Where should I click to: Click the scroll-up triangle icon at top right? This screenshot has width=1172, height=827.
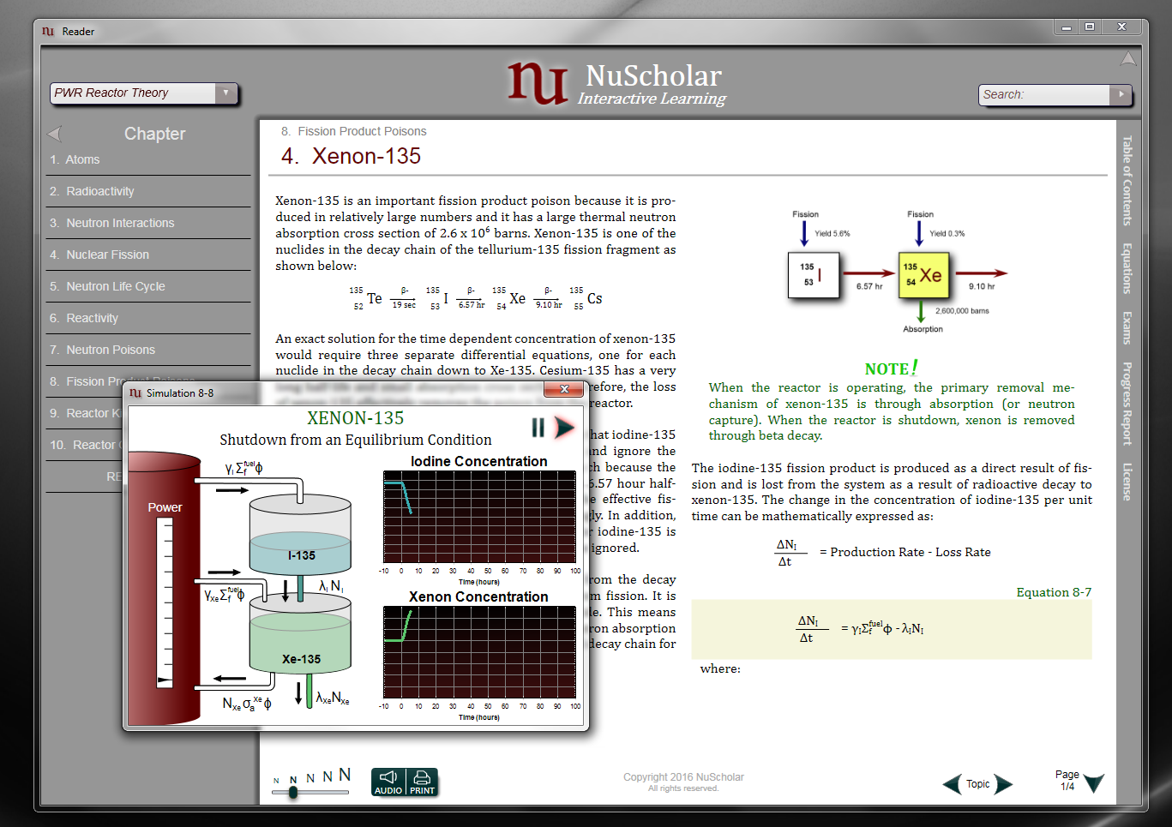1128,58
